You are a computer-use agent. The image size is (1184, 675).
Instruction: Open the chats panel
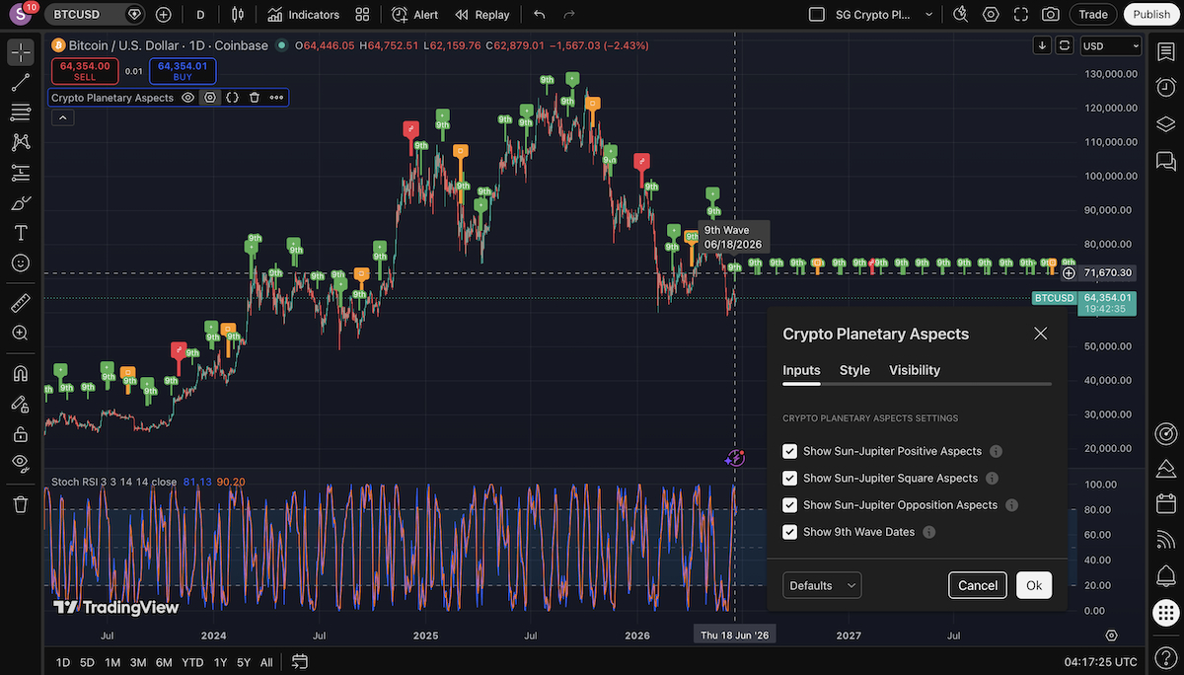[x=1165, y=160]
